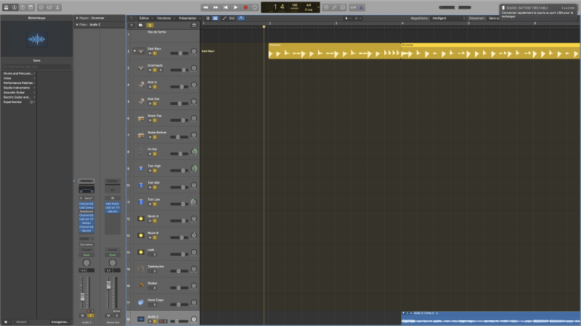Expand the Région Drummer inspector section

pyautogui.click(x=77, y=17)
